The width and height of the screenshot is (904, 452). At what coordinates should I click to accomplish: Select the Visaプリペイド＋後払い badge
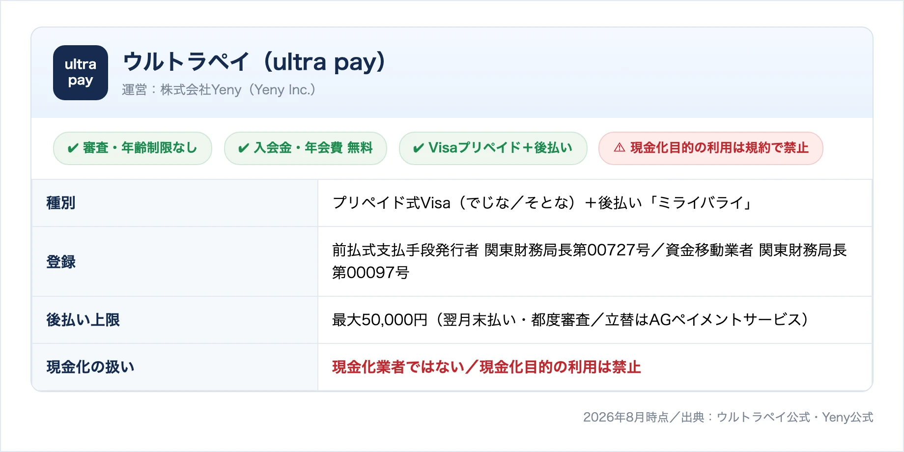pos(493,148)
